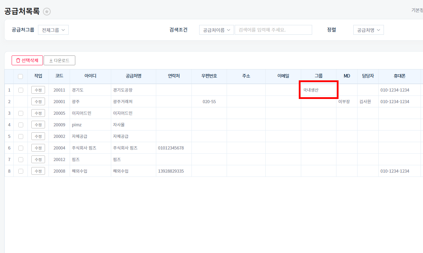
Task: Click 수정 button for 자체공급 row
Action: 38,137
